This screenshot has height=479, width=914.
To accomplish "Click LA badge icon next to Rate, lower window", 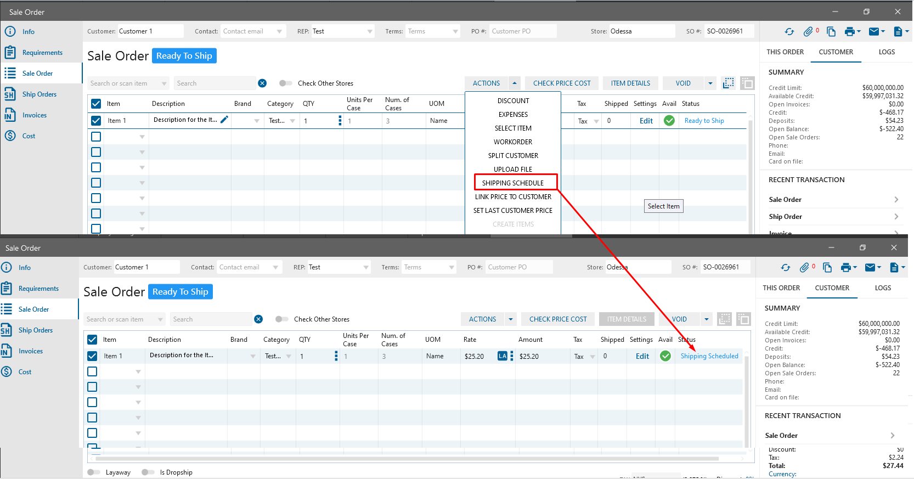I will point(503,356).
